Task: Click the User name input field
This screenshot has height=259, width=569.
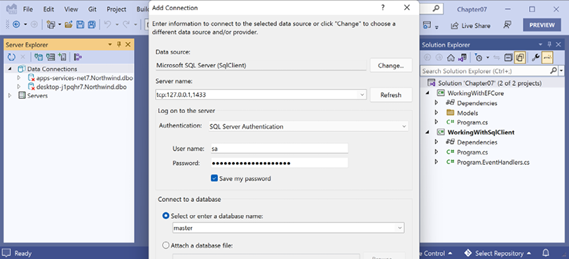Action: (x=279, y=148)
